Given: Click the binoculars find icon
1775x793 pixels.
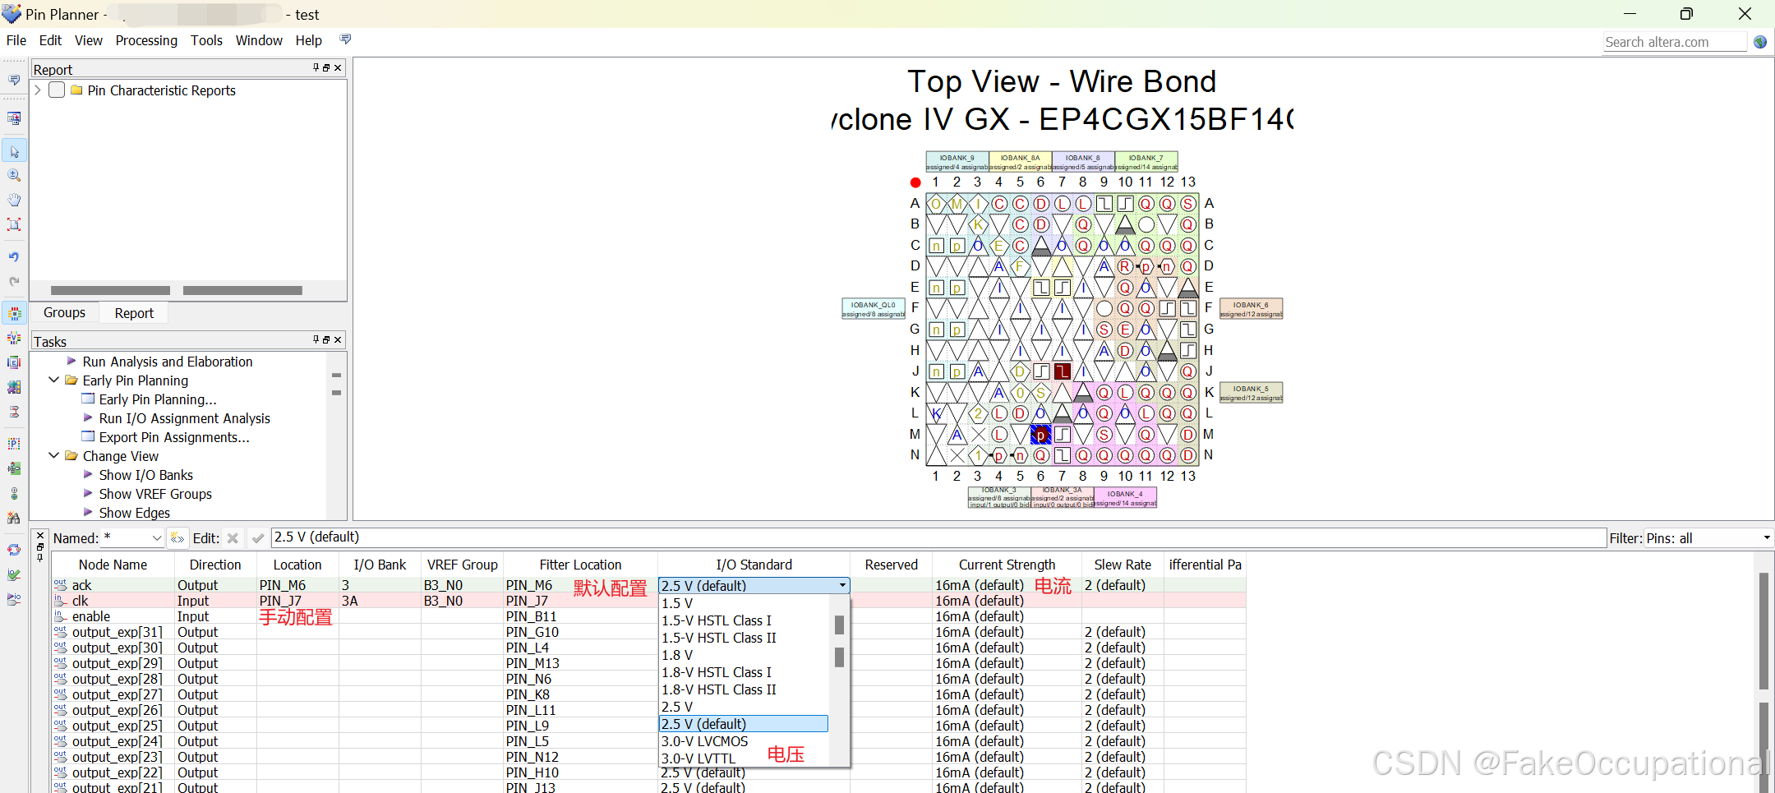Looking at the screenshot, I should click(x=14, y=518).
